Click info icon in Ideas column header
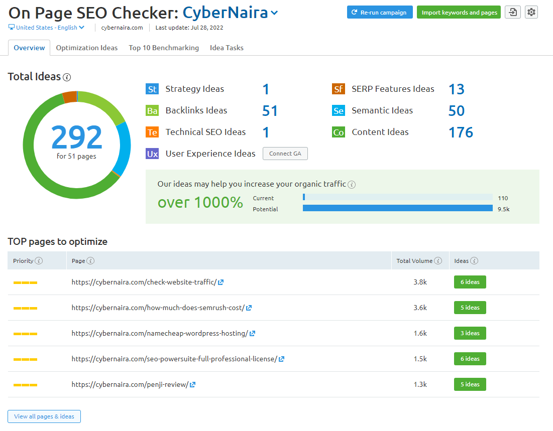Viewport: 553px width, 431px height. tap(474, 261)
